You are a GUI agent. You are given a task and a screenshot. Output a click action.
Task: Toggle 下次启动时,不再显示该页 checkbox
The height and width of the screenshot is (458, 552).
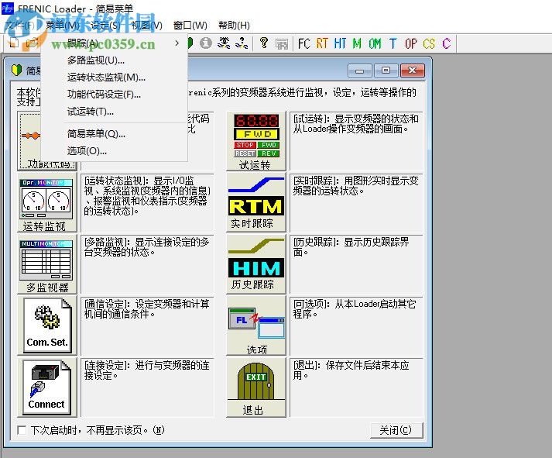click(x=22, y=430)
